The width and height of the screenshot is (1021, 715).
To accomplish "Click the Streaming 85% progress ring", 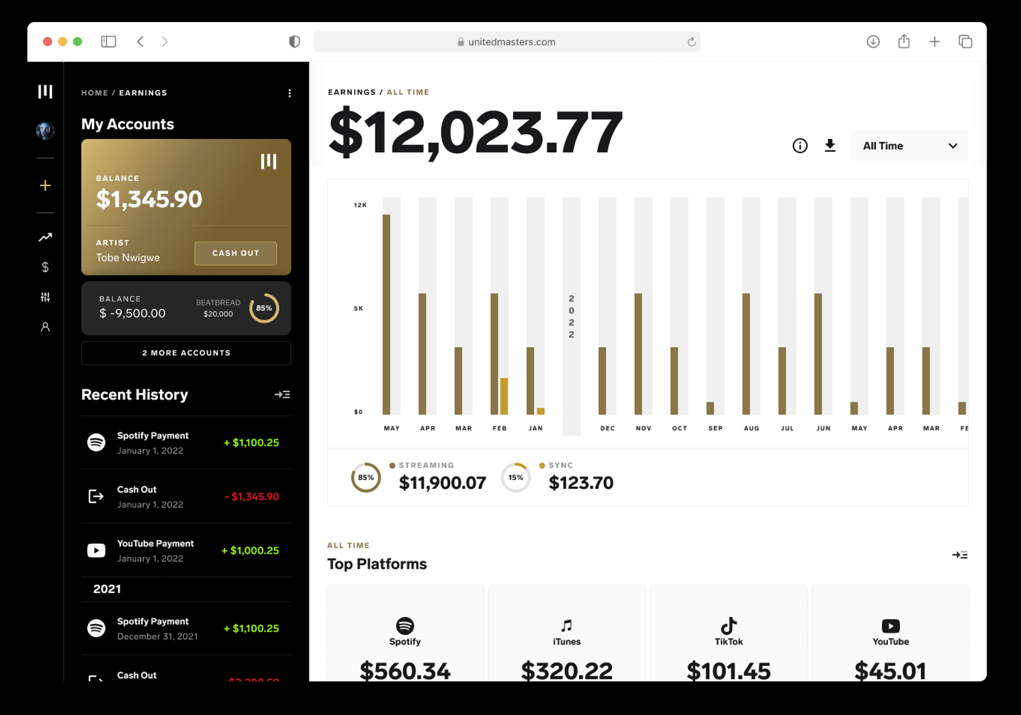I will click(366, 478).
